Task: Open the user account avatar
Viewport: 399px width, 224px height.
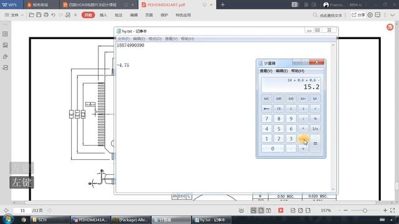Action: 326,4
